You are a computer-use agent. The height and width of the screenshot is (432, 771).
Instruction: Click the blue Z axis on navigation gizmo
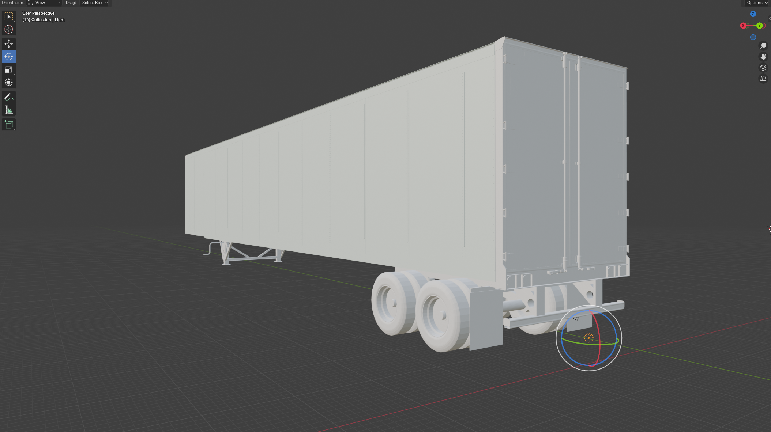click(x=753, y=14)
